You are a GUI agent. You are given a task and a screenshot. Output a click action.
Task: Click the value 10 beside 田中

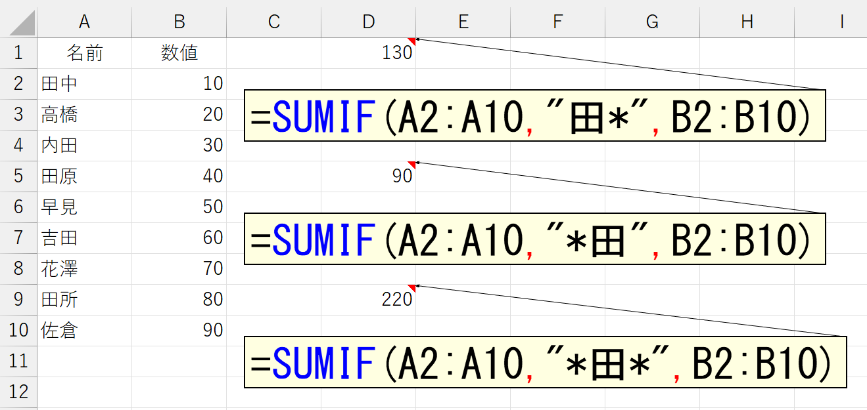pyautogui.click(x=179, y=84)
